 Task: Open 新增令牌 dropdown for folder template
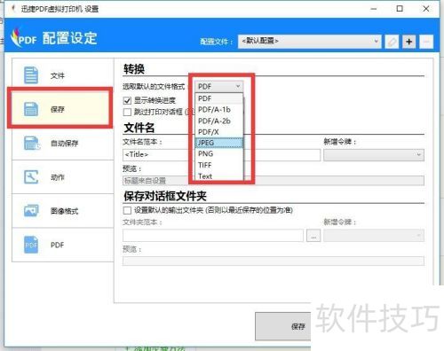pos(374,236)
